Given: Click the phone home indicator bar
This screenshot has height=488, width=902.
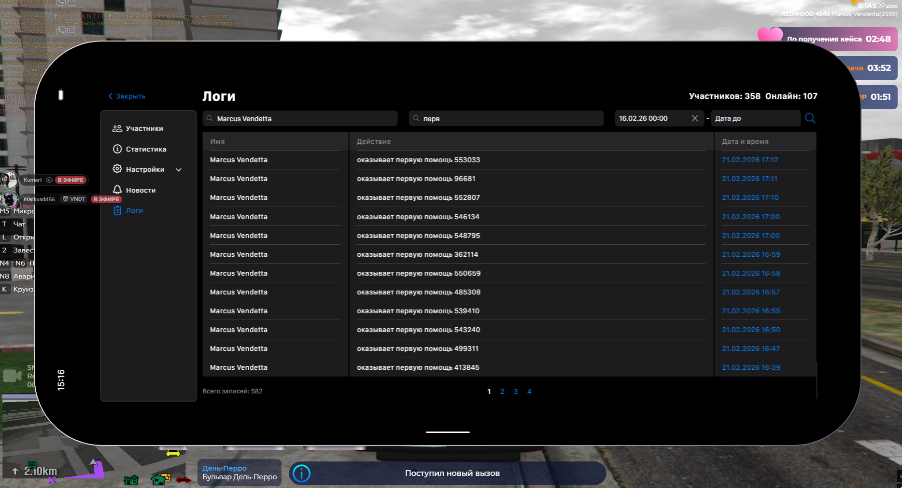Looking at the screenshot, I should click(448, 432).
